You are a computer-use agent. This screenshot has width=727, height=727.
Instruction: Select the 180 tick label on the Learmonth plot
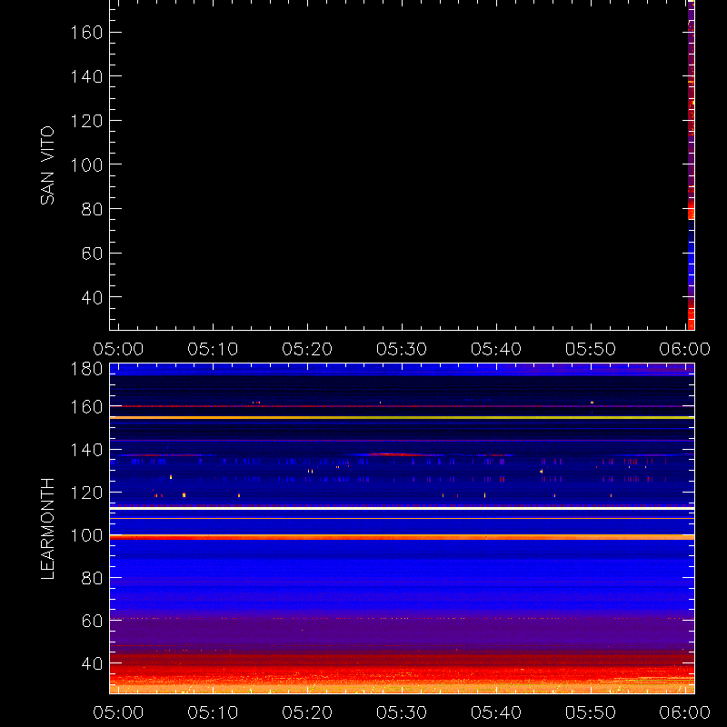pos(86,369)
